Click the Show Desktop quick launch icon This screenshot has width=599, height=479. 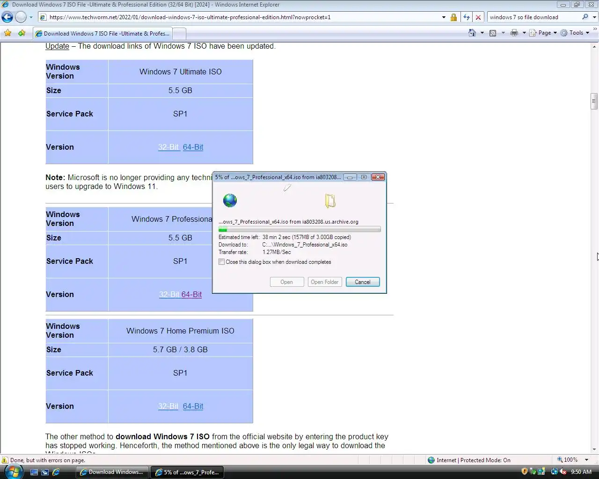point(34,472)
